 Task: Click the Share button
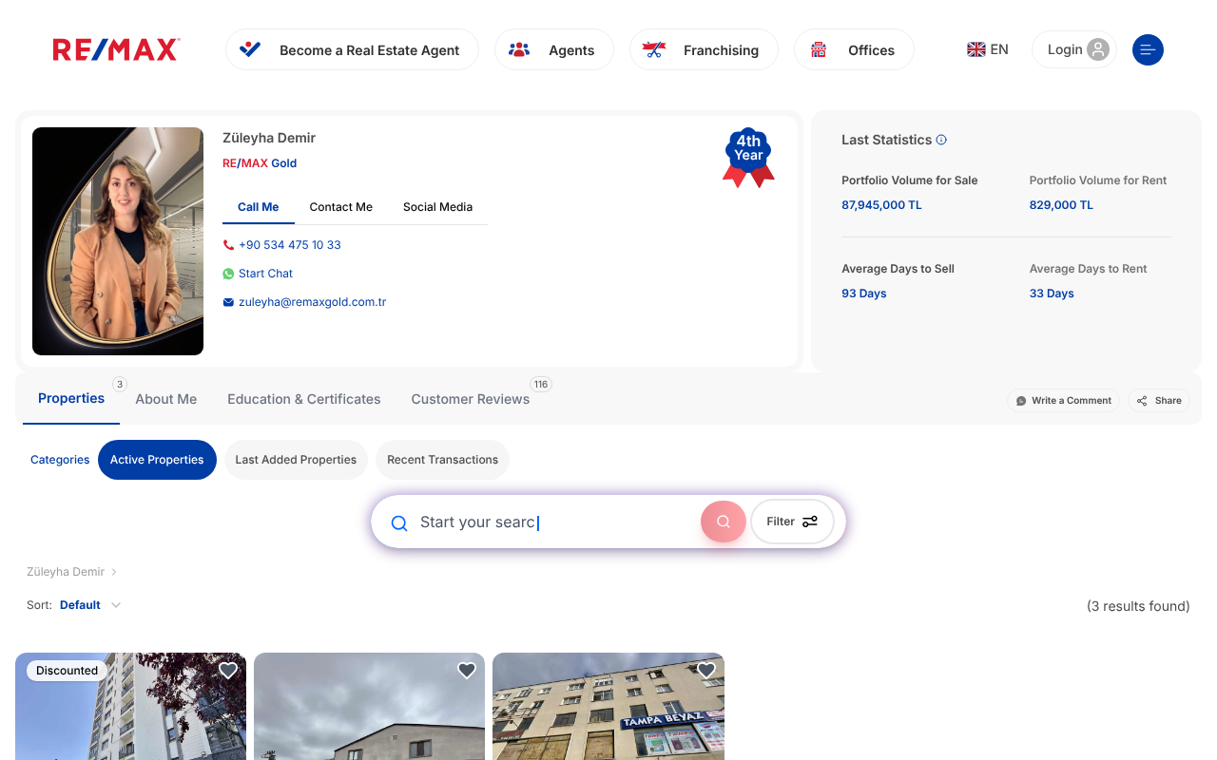click(x=1159, y=401)
